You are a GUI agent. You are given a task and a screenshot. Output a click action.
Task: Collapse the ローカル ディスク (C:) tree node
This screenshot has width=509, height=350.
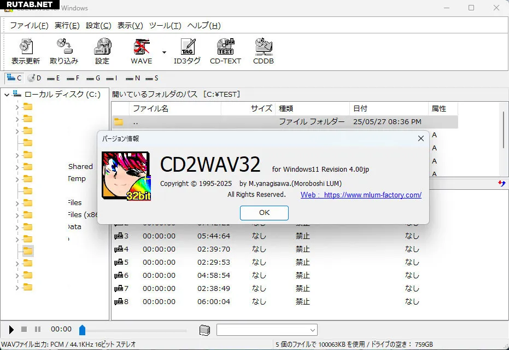pos(7,95)
